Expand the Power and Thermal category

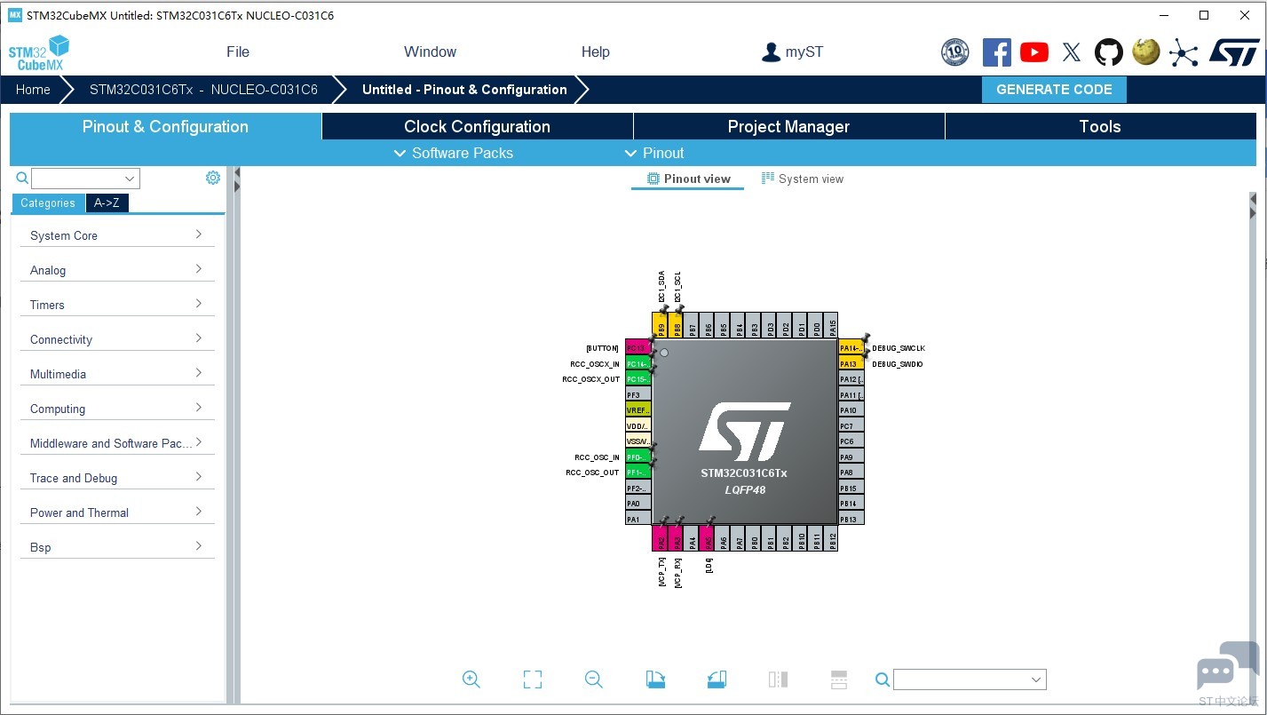coord(117,512)
